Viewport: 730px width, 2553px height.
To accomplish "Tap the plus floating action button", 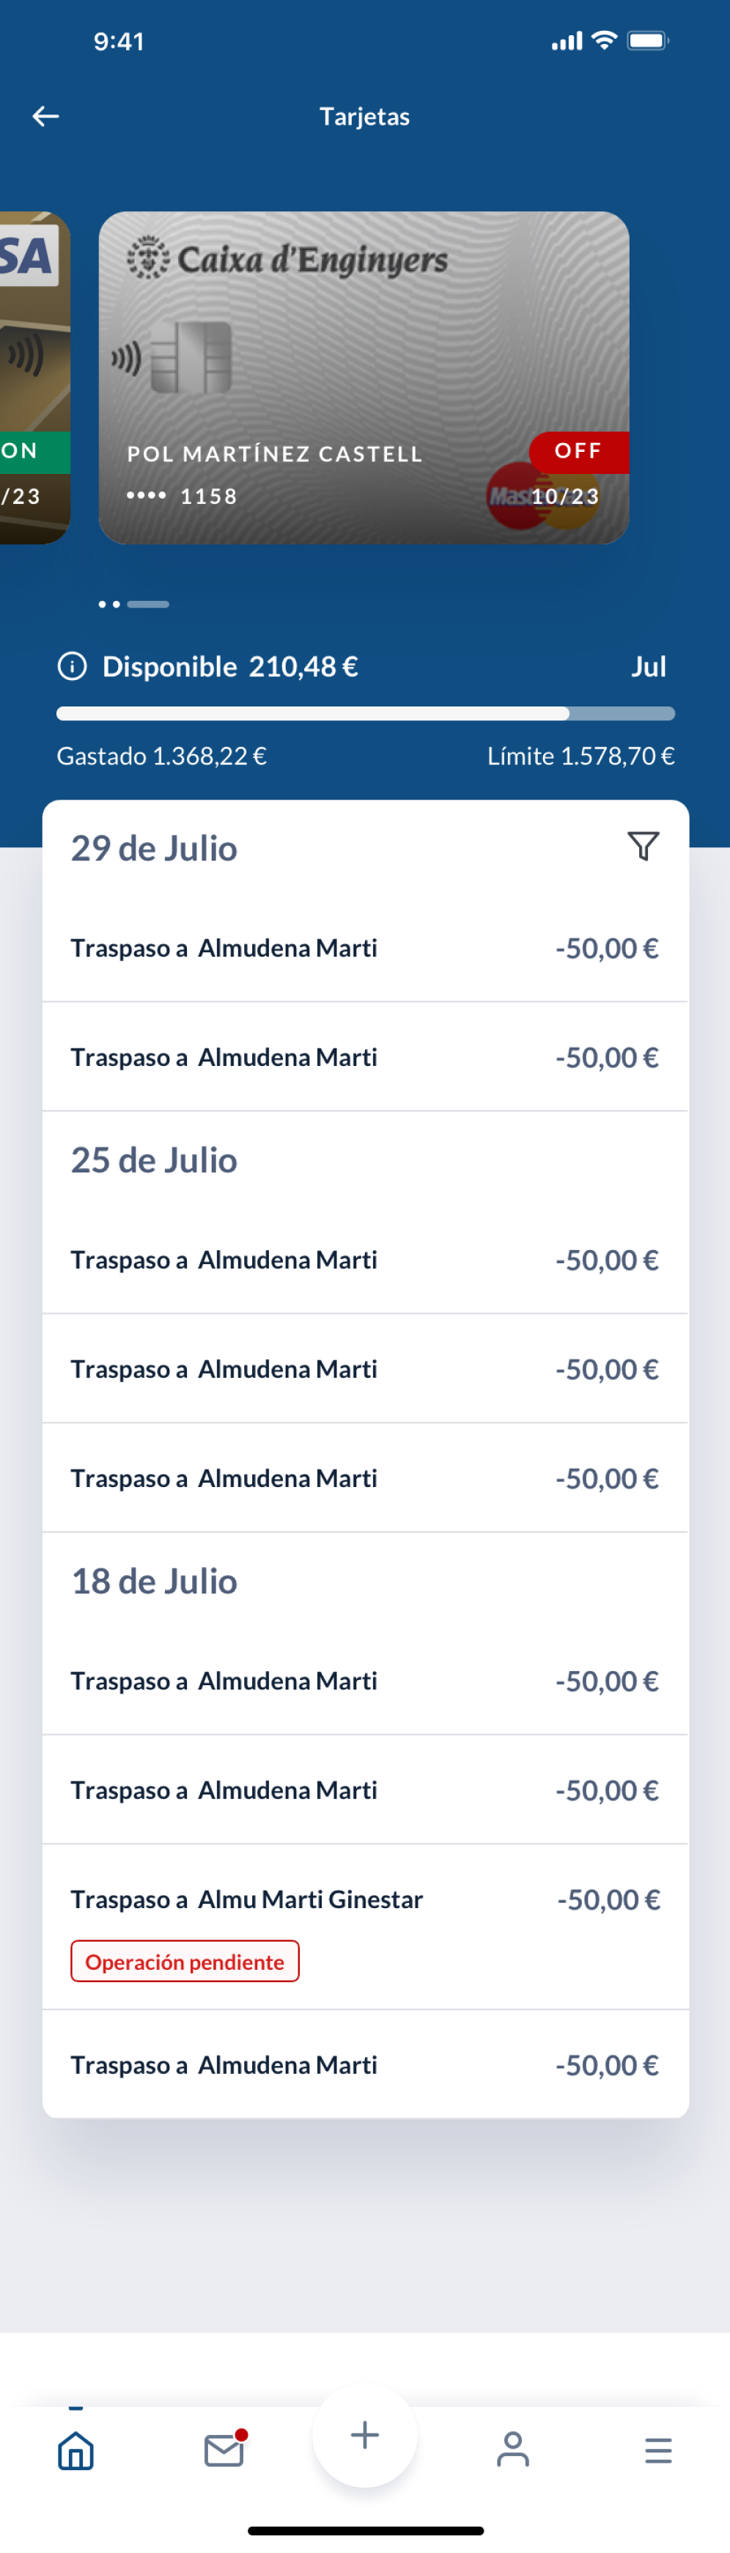I will [364, 2435].
